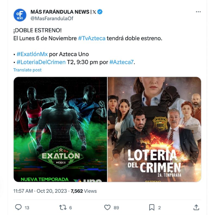209x215 pixels.
Task: Click the share upload icon
Action: (x=196, y=207)
